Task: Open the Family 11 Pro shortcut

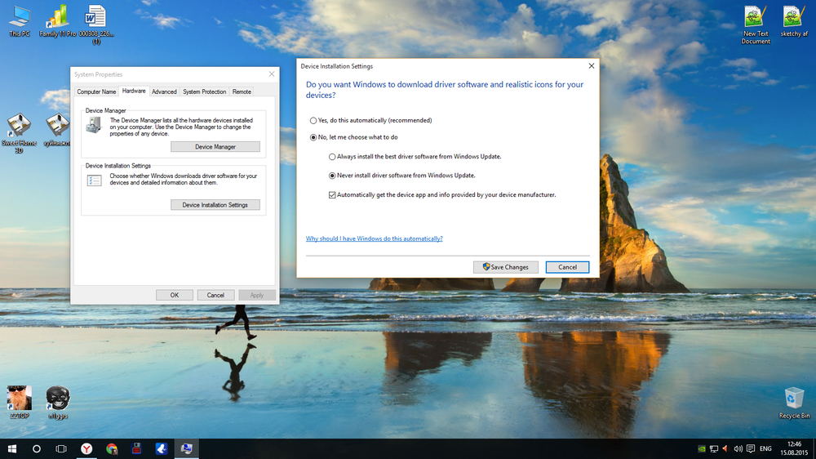Action: (57, 18)
